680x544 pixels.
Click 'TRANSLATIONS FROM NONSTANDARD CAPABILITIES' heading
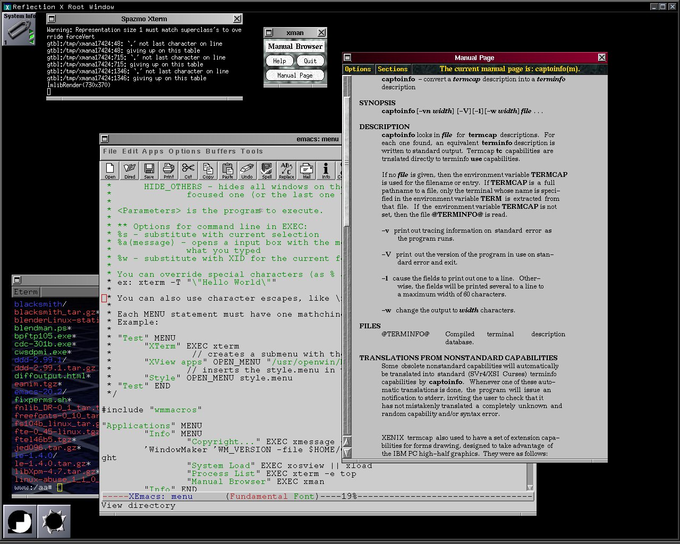(458, 358)
